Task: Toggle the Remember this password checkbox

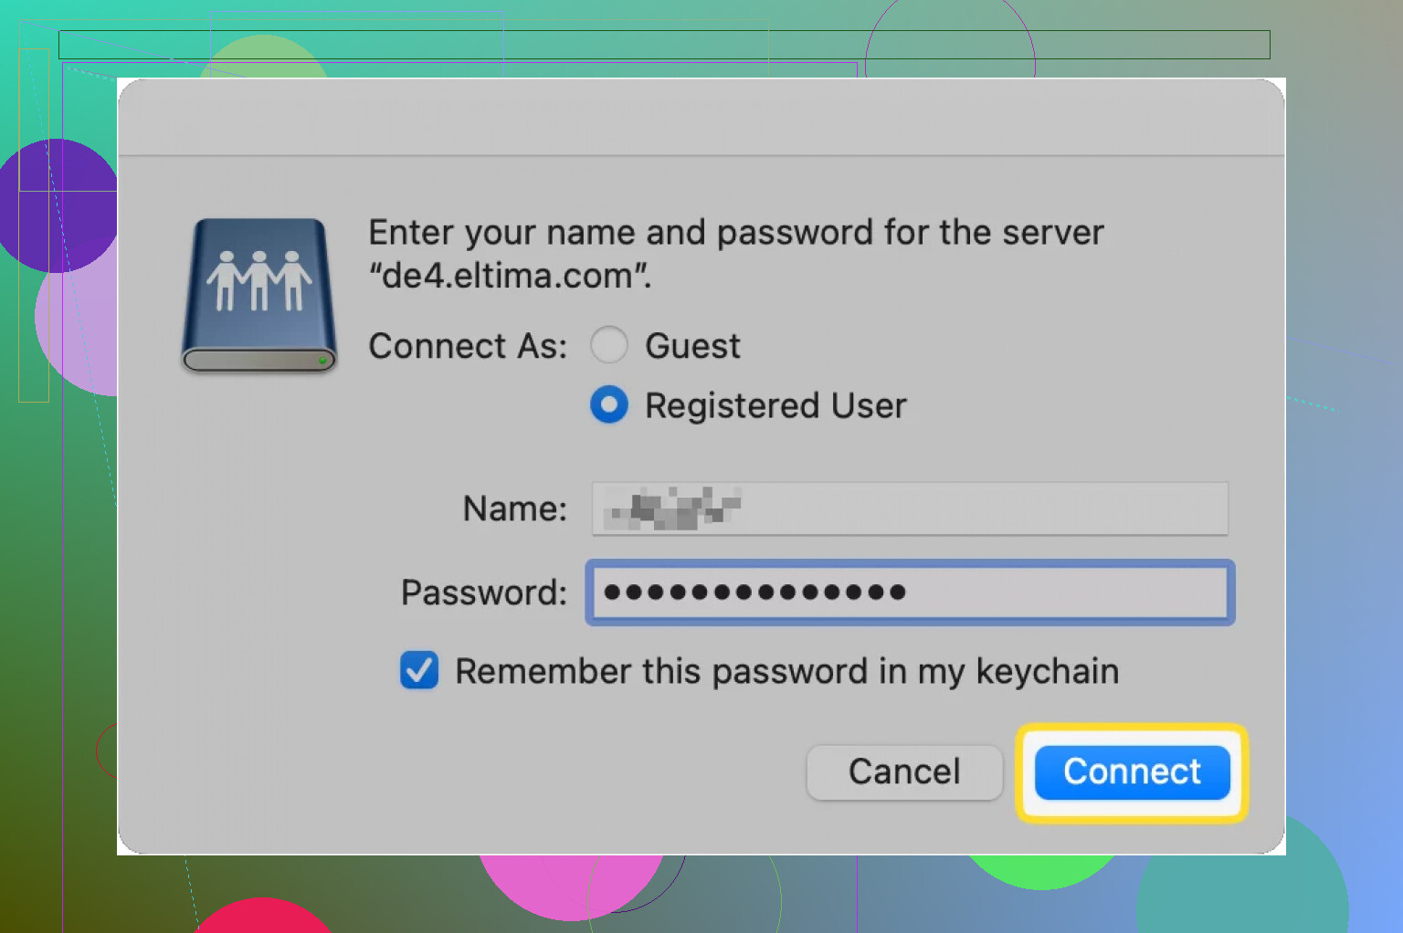Action: 419,670
